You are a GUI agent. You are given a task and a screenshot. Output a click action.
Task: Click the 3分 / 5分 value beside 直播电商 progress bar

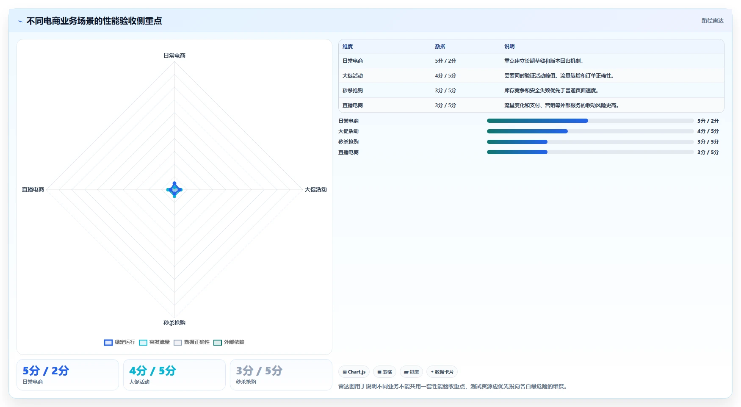[708, 152]
